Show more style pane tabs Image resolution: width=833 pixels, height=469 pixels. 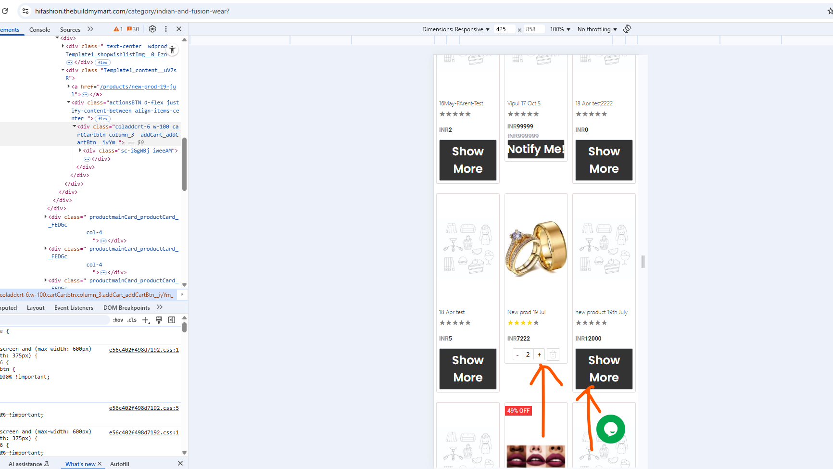click(x=160, y=307)
